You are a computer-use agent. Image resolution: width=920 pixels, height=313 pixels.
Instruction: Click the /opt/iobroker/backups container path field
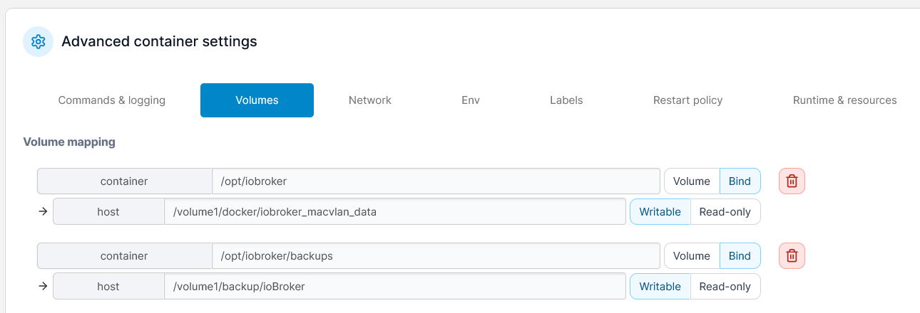(435, 256)
